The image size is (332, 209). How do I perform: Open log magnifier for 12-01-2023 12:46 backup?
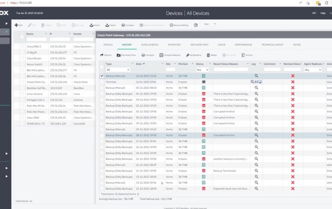click(x=257, y=76)
